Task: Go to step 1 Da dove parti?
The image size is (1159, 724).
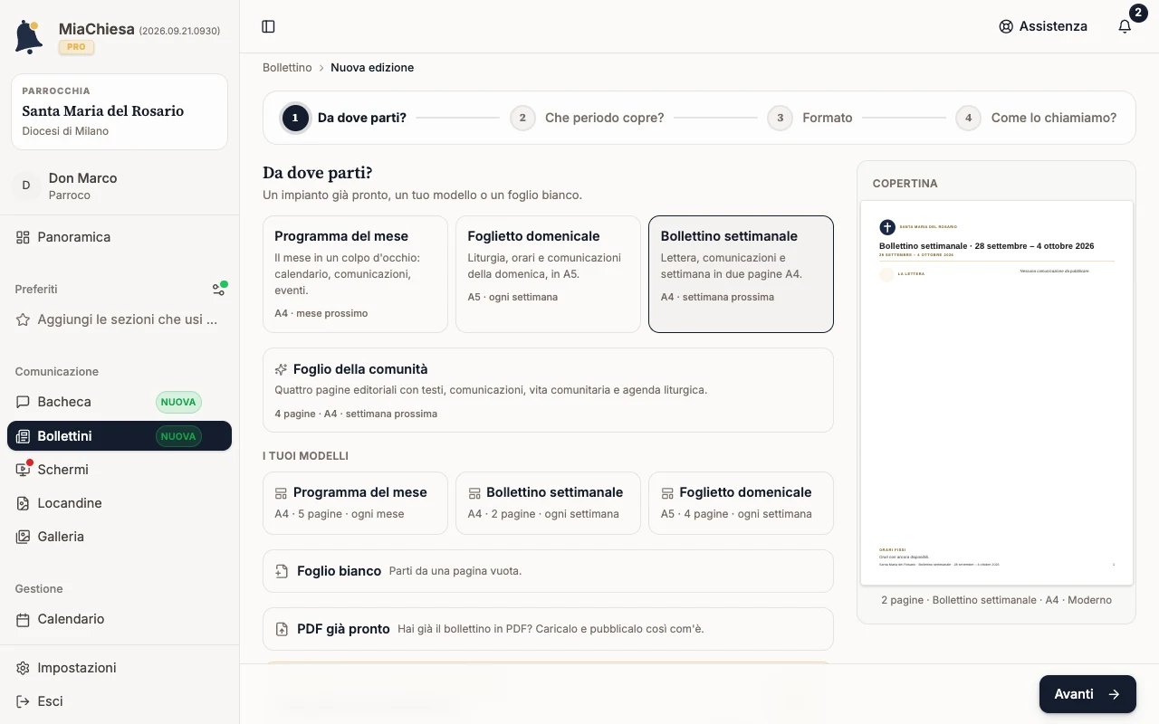Action: (344, 118)
